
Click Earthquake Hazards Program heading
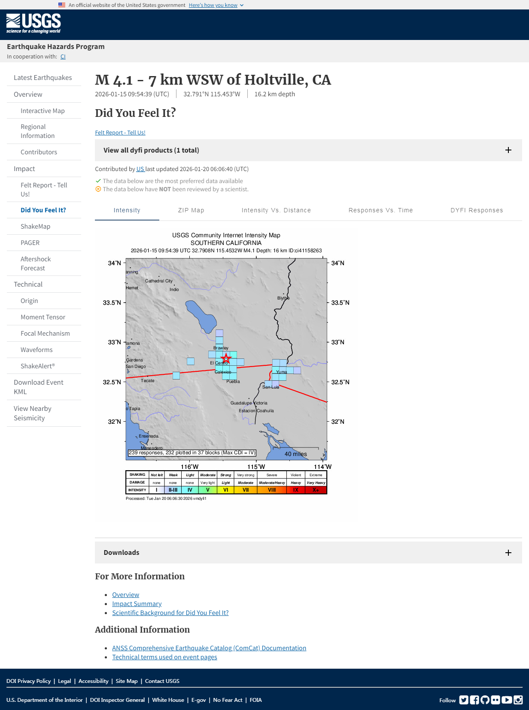[x=56, y=46]
